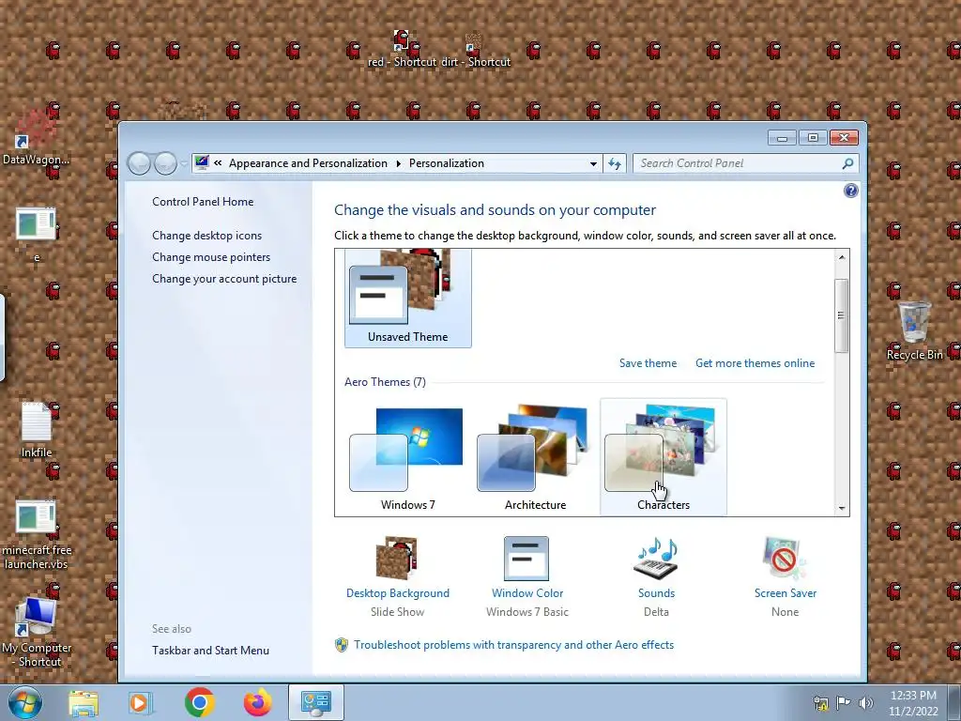Click the Control Panel taskbar button

(316, 702)
